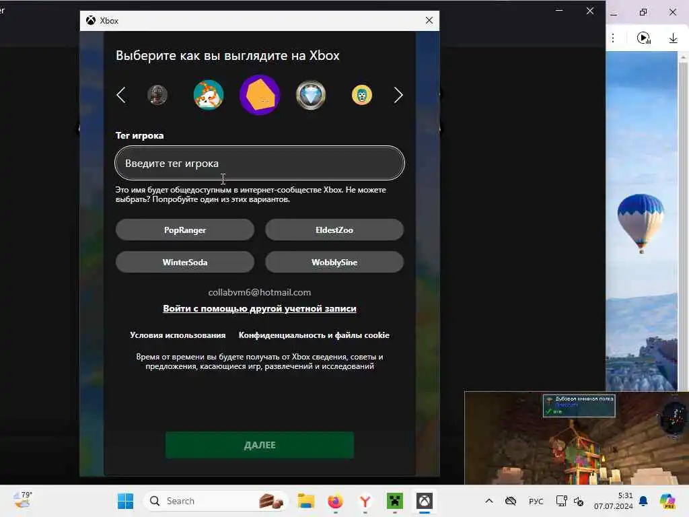
Task: Open File Explorer from the taskbar
Action: [x=306, y=501]
